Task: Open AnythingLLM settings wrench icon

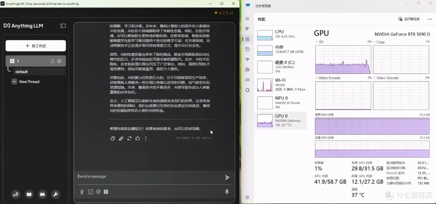Action: [56, 194]
